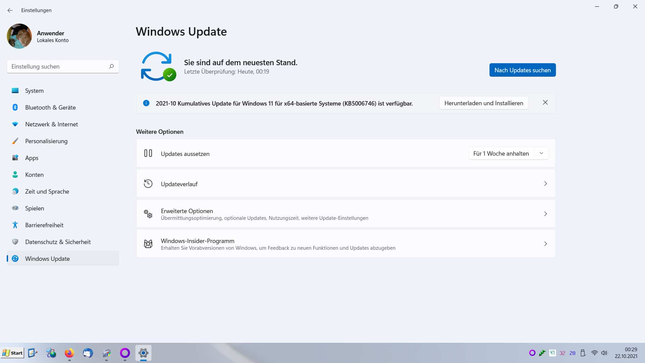Open Konten settings
Viewport: 645px width, 363px height.
(63, 174)
